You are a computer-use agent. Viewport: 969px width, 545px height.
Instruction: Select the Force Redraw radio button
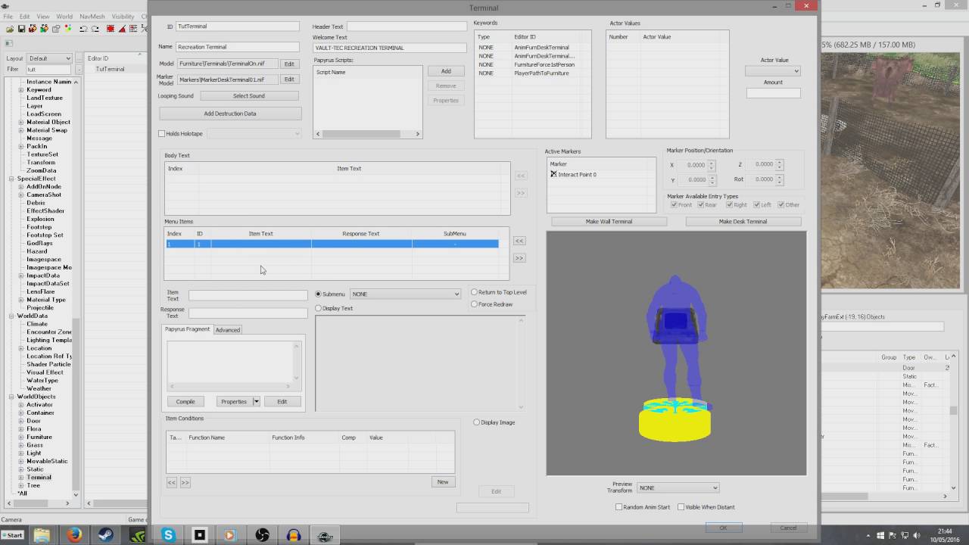coord(475,304)
